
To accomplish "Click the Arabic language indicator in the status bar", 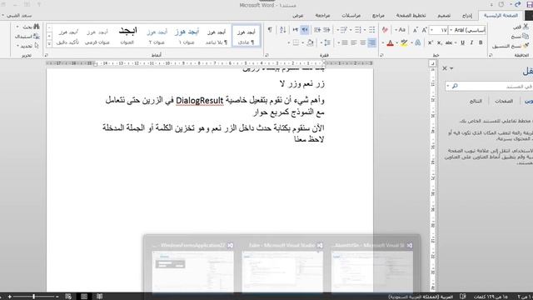I will pos(421,297).
